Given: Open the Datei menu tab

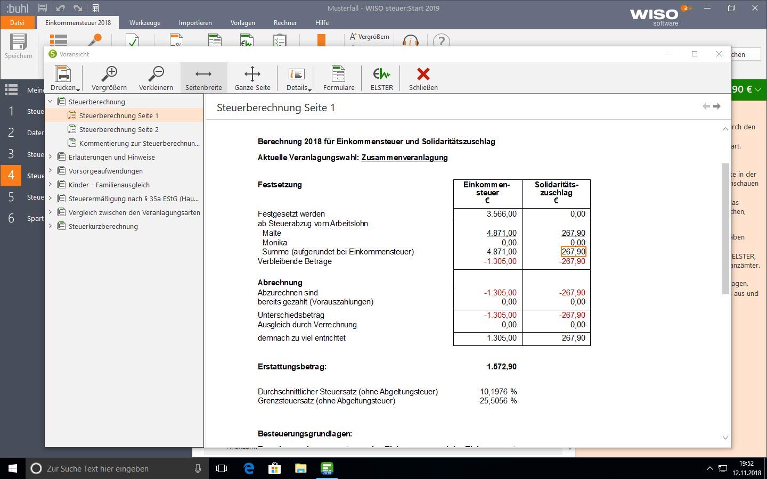Looking at the screenshot, I should 17,22.
